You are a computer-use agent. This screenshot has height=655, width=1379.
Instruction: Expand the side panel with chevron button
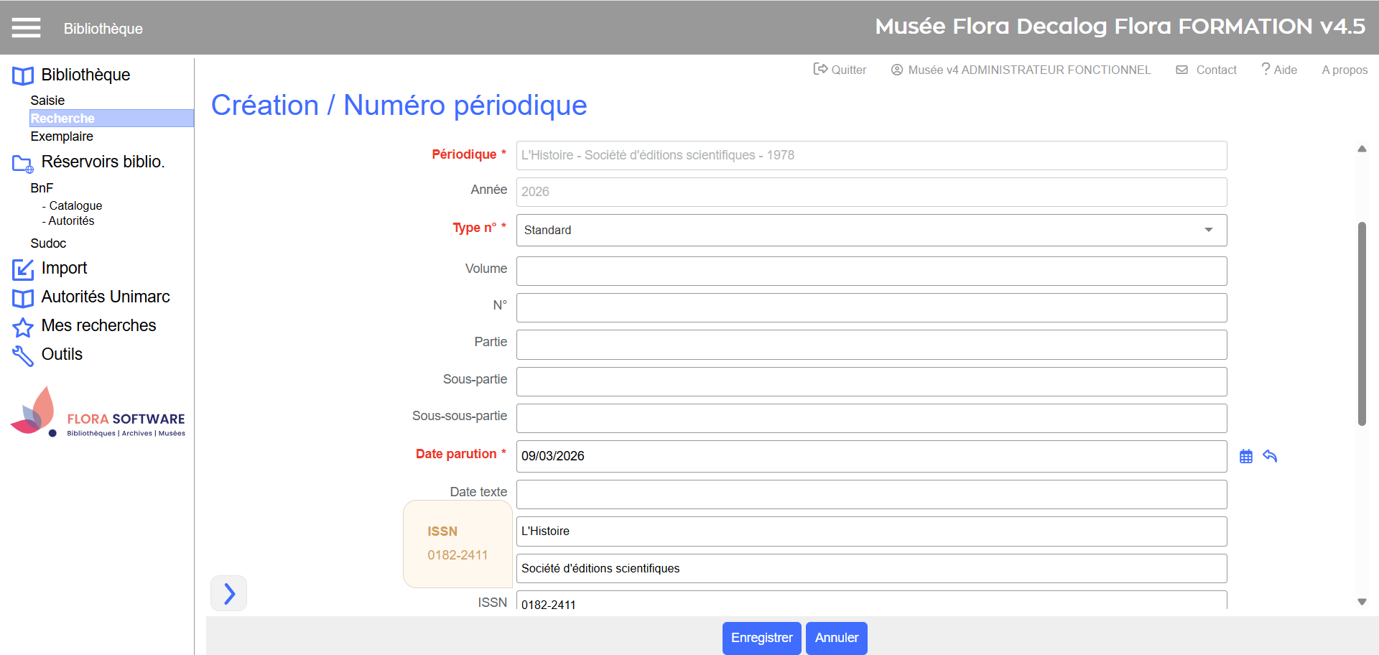[228, 593]
